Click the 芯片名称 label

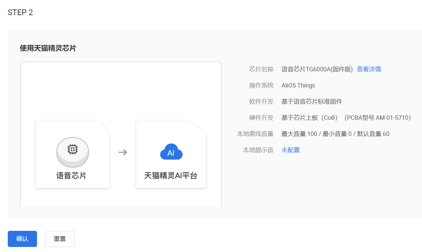tap(261, 69)
